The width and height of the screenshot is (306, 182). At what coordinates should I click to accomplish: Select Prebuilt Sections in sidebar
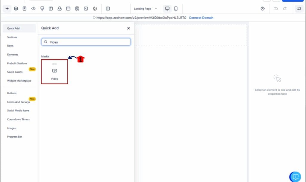coord(17,63)
